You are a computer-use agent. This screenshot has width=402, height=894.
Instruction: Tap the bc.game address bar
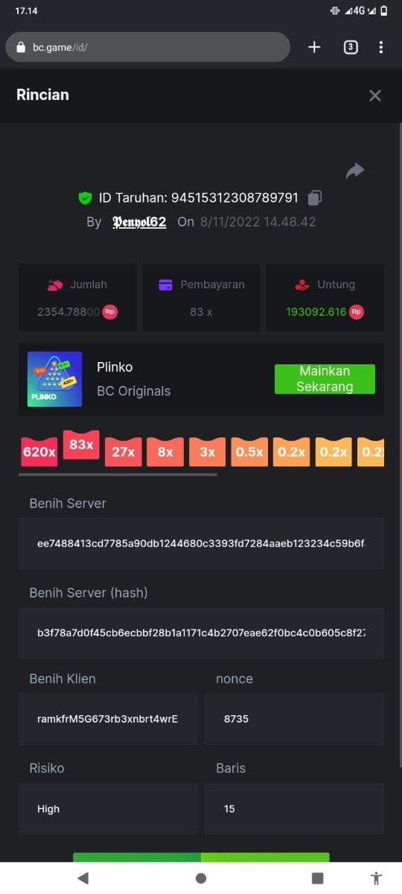(148, 47)
